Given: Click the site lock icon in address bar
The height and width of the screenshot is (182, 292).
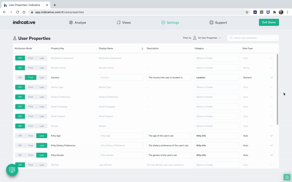Looking at the screenshot, I should [32, 12].
